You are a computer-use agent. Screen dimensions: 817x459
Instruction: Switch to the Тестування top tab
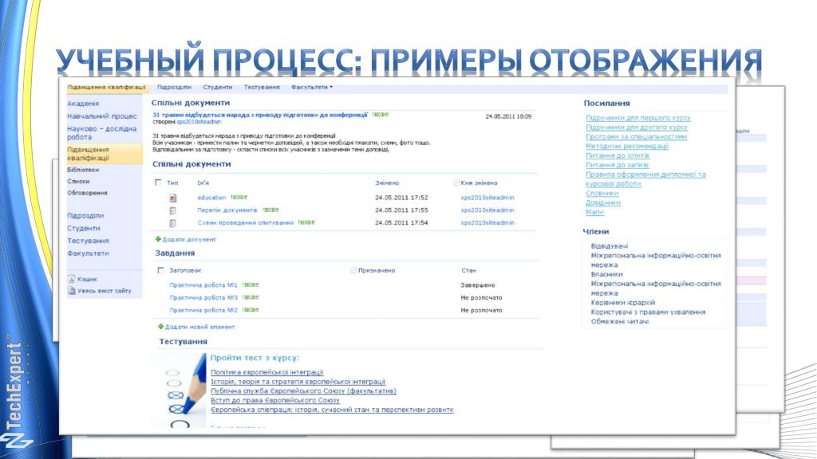262,88
